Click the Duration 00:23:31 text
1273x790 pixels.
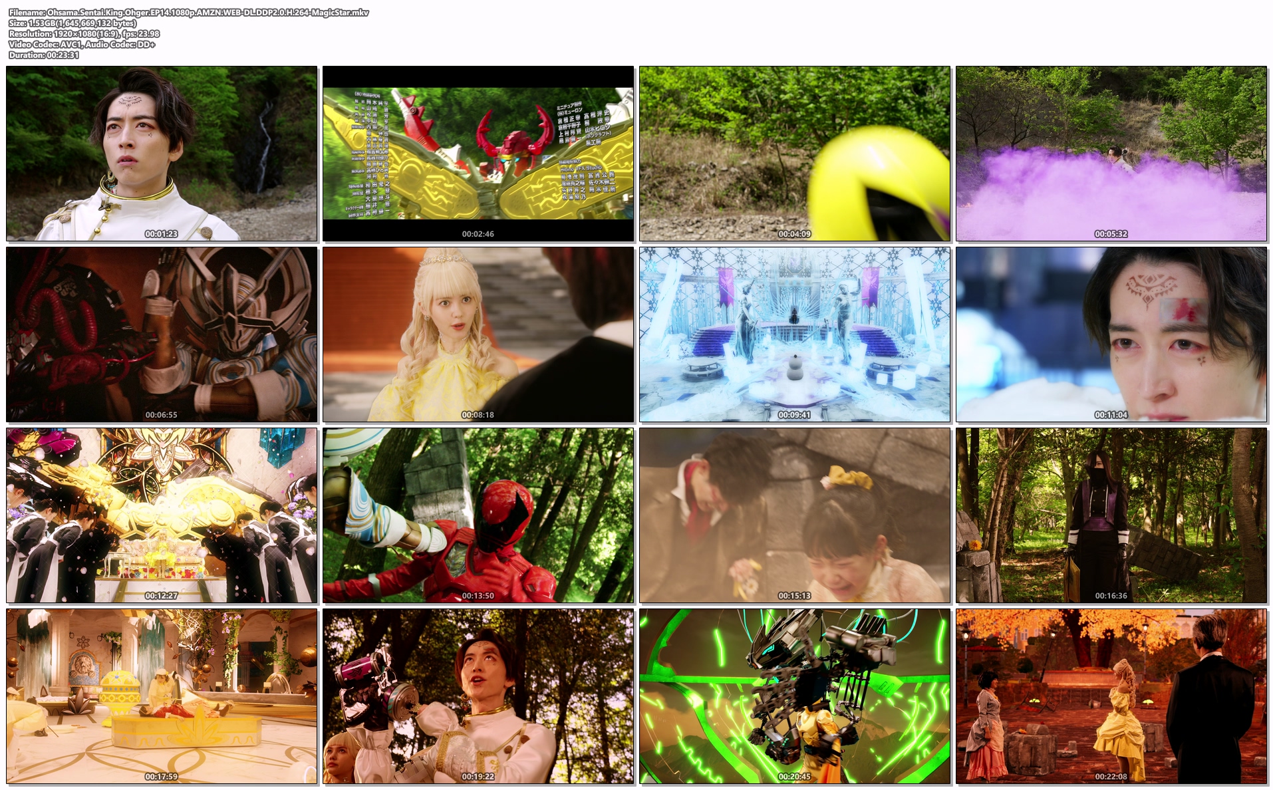coord(44,55)
